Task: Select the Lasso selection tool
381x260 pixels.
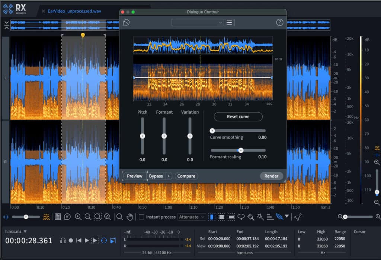Action: pos(241,217)
